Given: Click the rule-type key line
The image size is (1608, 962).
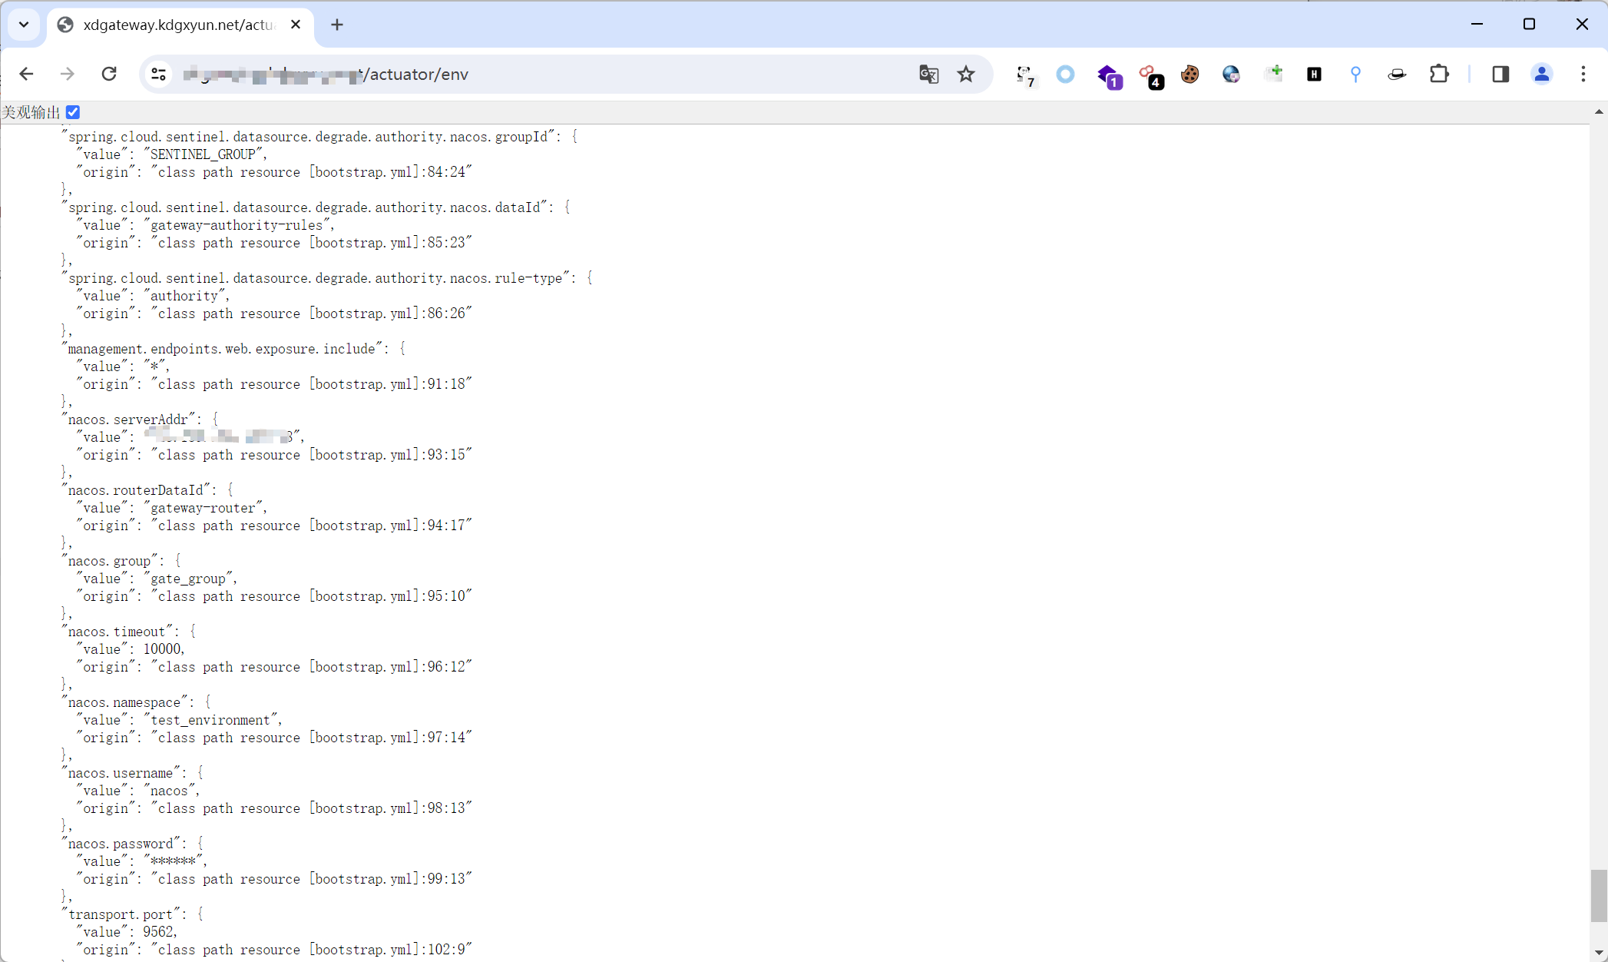Looking at the screenshot, I should point(326,278).
